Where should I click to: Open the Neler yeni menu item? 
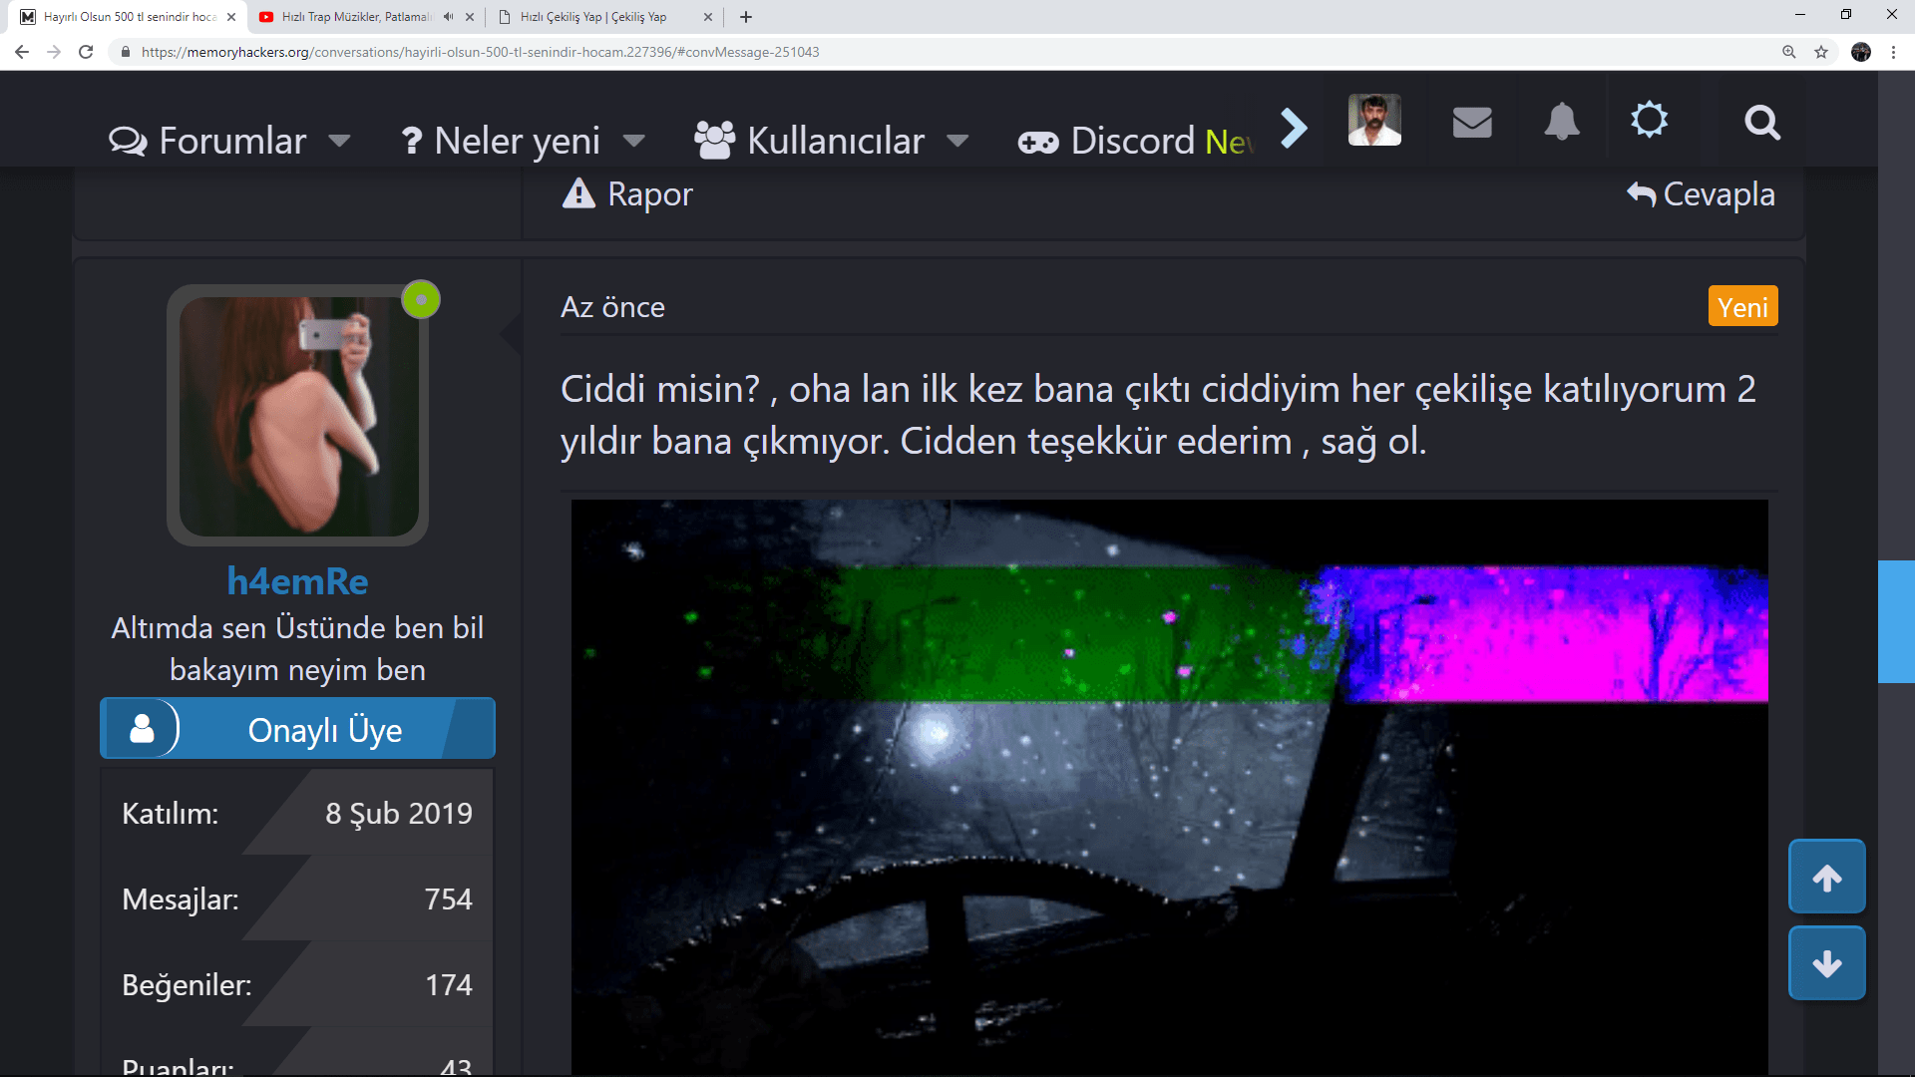click(500, 141)
